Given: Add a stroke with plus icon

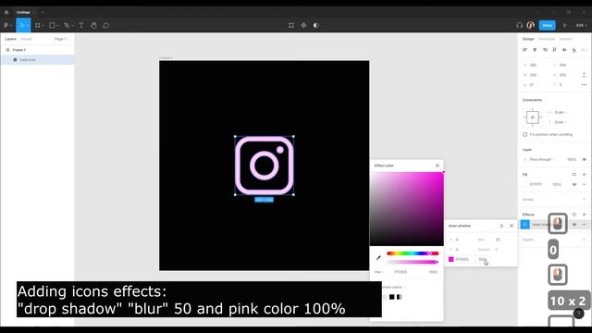Looking at the screenshot, I should 584,200.
